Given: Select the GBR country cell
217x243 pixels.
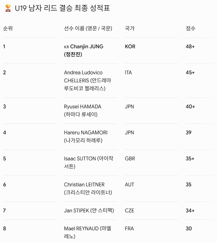Looking at the screenshot, I should coord(130,158).
